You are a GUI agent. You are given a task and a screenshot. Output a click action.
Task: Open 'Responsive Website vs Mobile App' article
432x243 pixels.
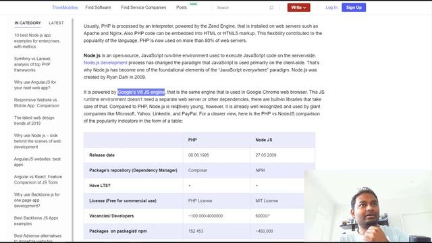[x=36, y=103]
